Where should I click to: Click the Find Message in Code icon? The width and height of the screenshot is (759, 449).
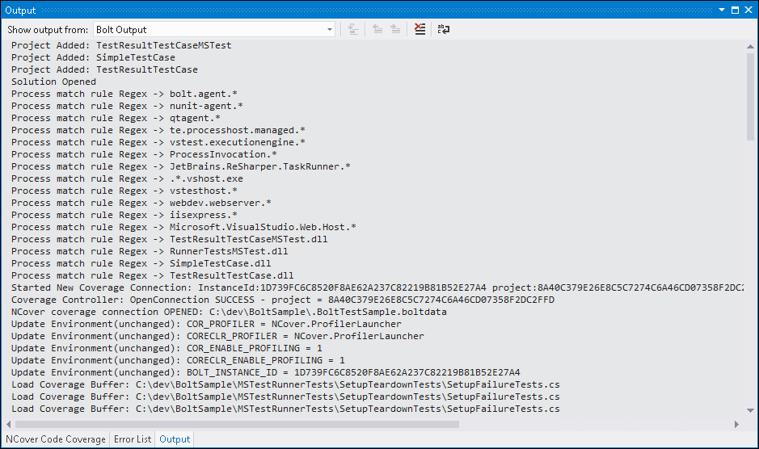point(353,29)
